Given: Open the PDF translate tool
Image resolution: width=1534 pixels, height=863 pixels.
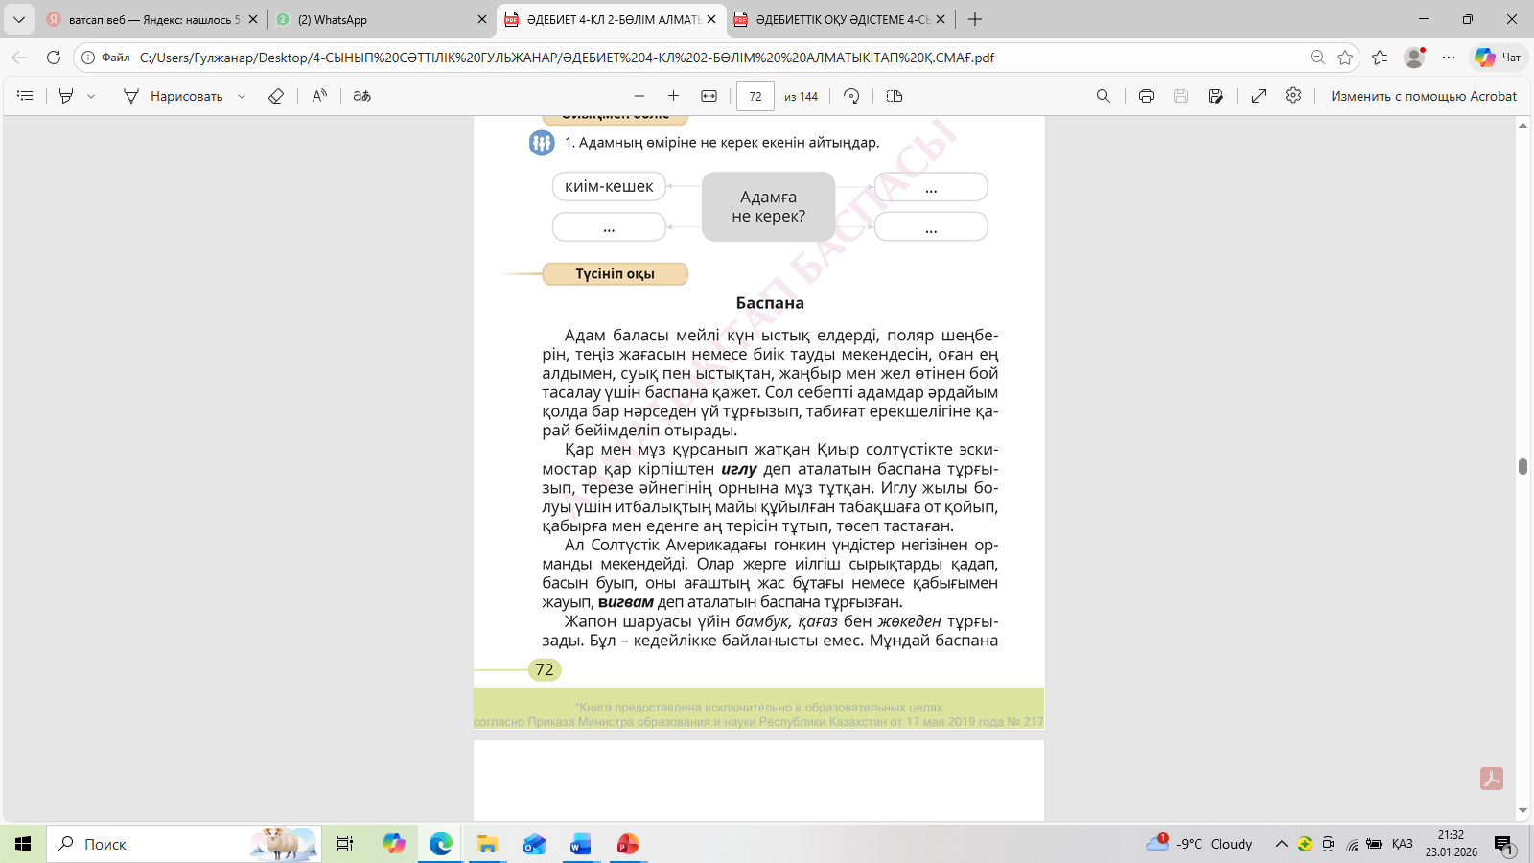Looking at the screenshot, I should [x=362, y=96].
